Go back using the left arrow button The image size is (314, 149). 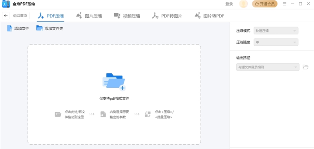[6, 16]
